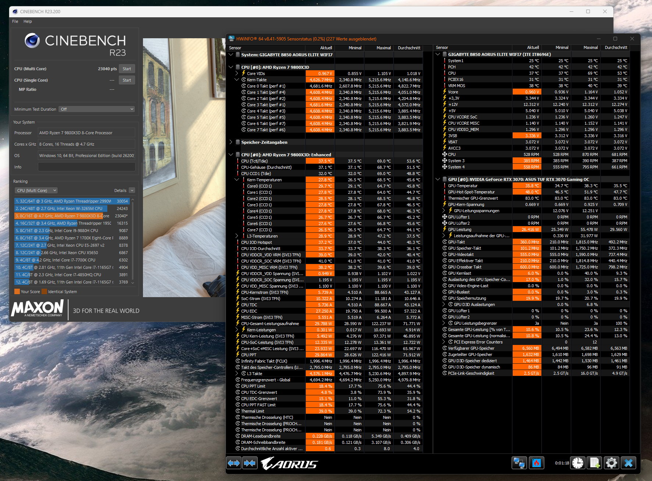The width and height of the screenshot is (652, 481).
Task: Select ranking entry Intel Core i7-7700K CPU
Action: point(72,260)
